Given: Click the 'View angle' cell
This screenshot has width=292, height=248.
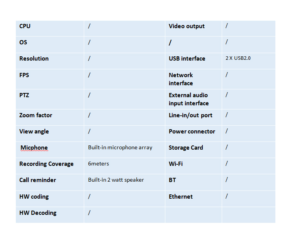Looking at the screenshot, I should pos(34,132).
